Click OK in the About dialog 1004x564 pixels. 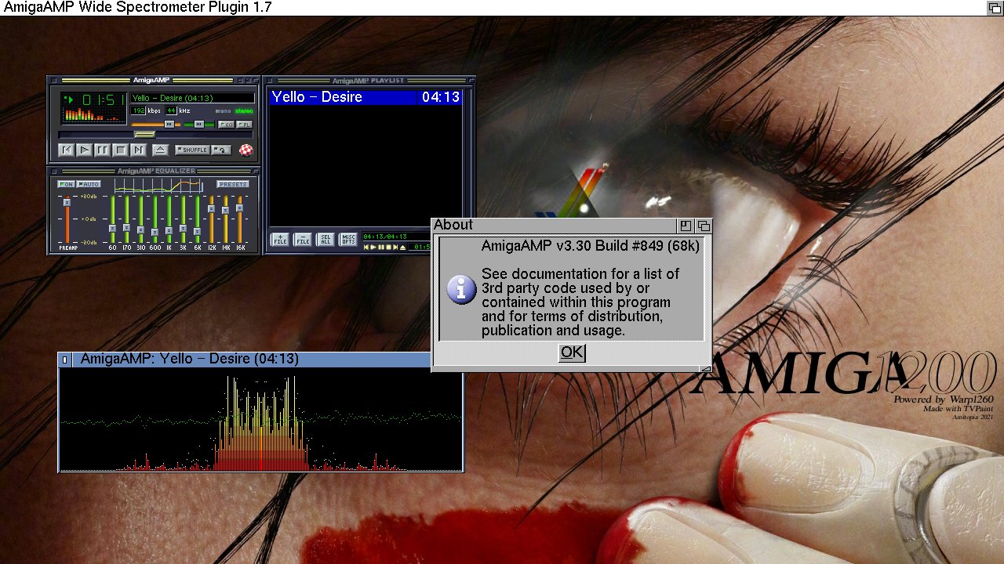click(572, 352)
